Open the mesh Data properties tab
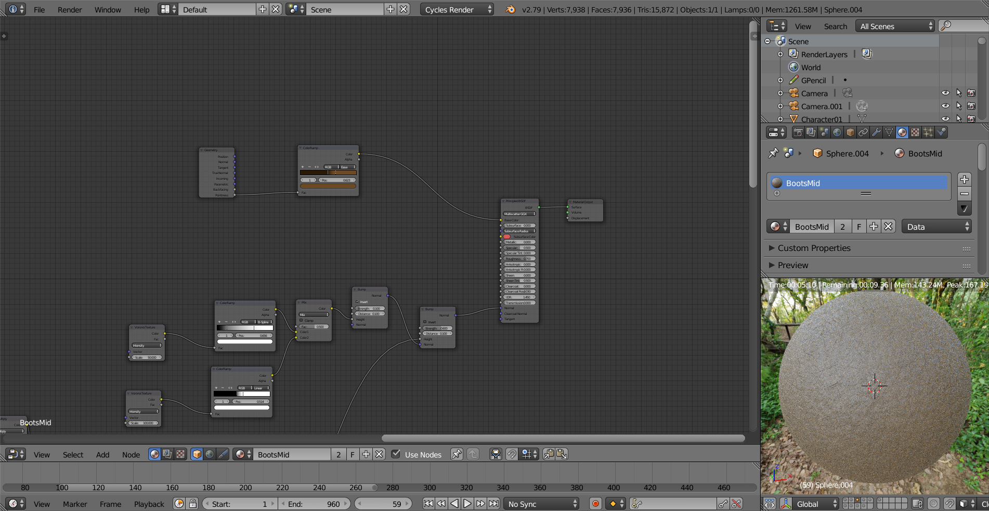The image size is (989, 511). pos(889,133)
